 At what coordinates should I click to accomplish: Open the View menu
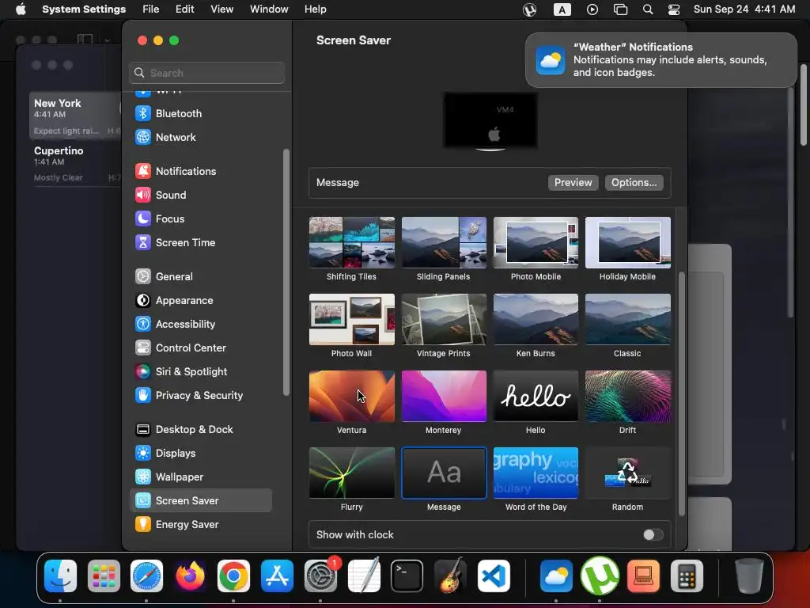222,9
